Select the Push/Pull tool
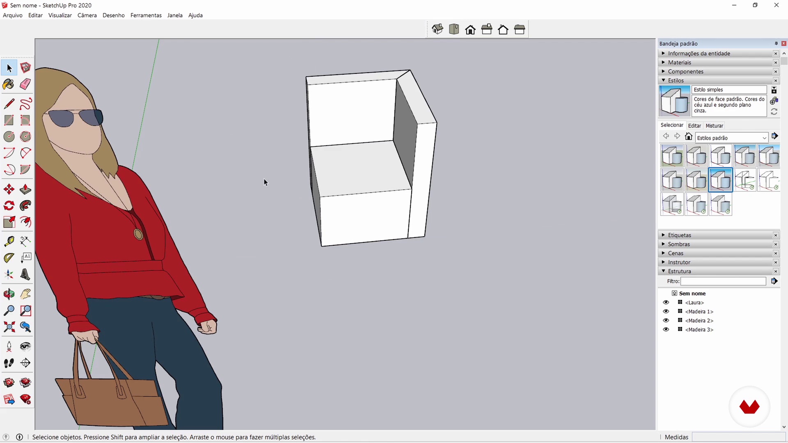788x443 pixels. point(25,189)
